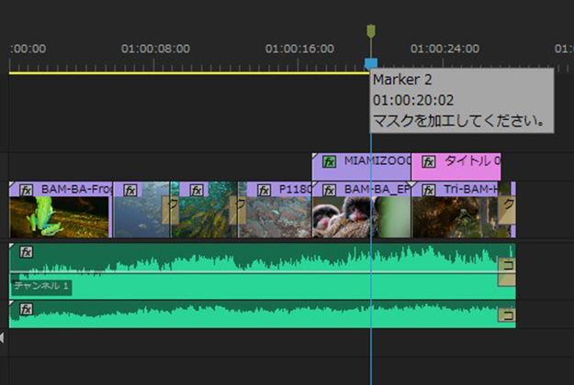Click the monkey thumbnail of BAM-BA_EP clip
Image resolution: width=574 pixels, height=385 pixels.
pyautogui.click(x=344, y=218)
